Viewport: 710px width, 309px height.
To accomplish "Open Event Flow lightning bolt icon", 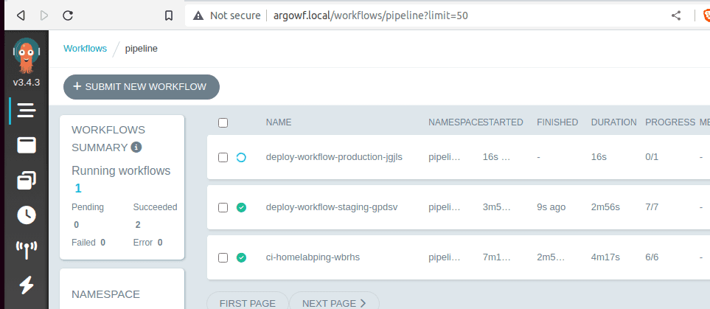I will pyautogui.click(x=27, y=284).
